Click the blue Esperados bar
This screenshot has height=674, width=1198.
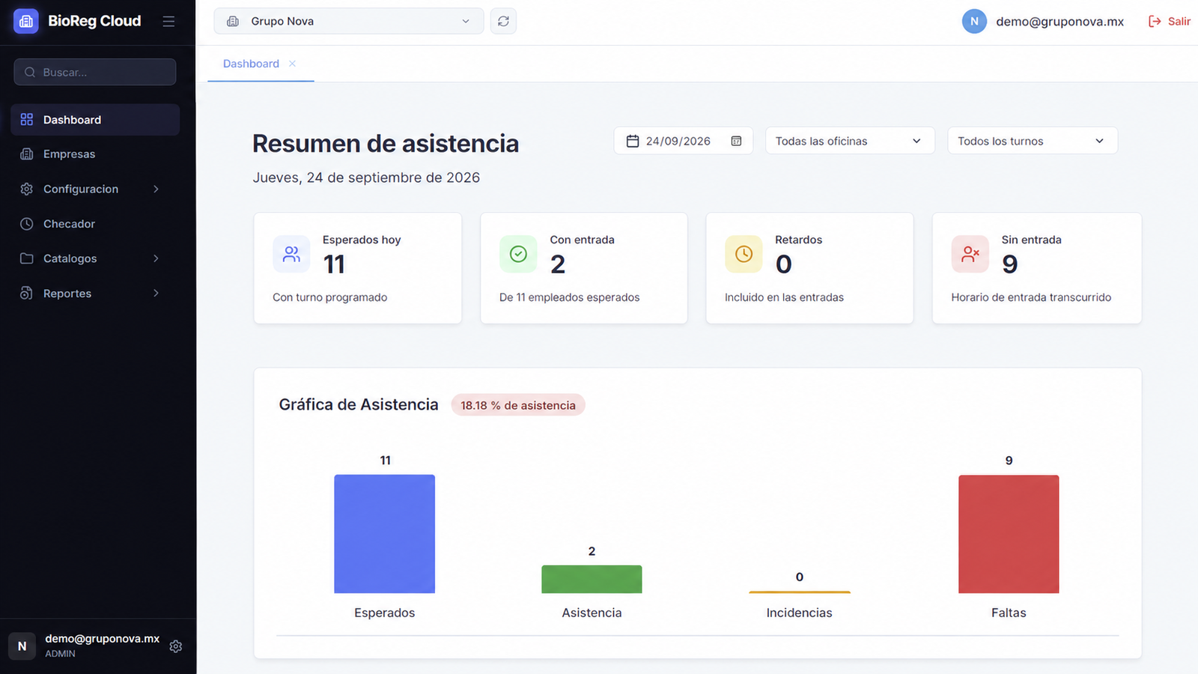click(x=385, y=534)
